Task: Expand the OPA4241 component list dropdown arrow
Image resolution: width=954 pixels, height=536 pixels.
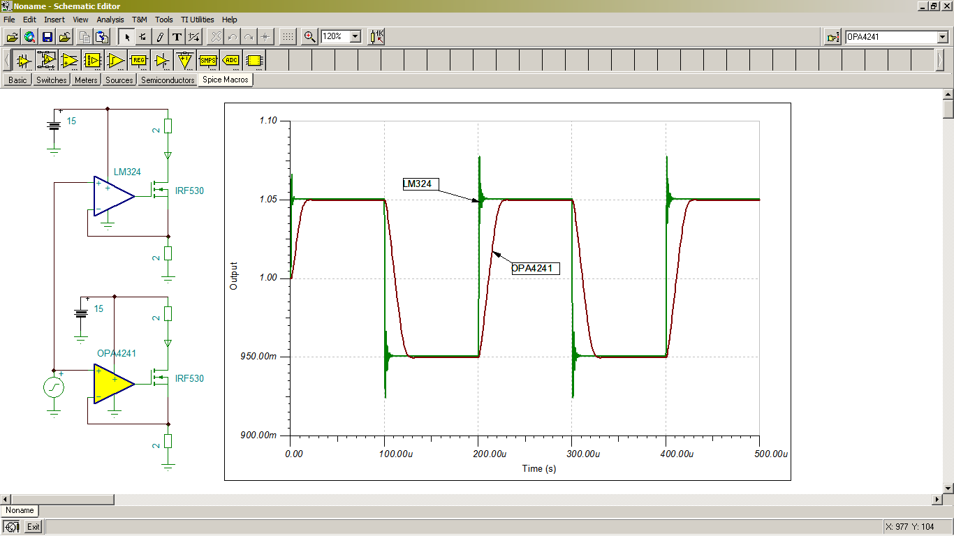Action: pyautogui.click(x=943, y=37)
